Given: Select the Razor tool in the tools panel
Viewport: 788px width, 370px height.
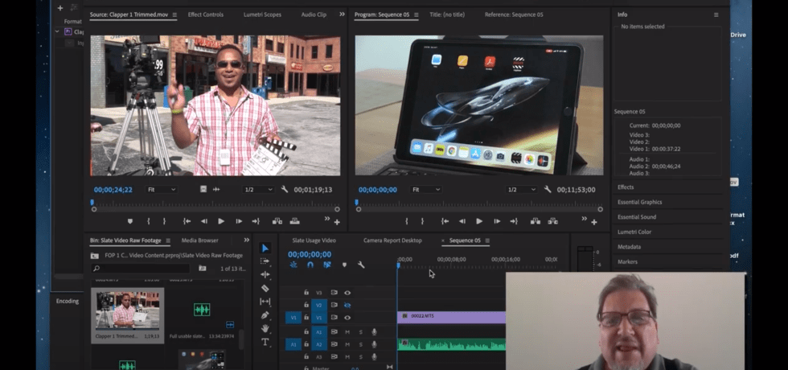Looking at the screenshot, I should pyautogui.click(x=265, y=288).
